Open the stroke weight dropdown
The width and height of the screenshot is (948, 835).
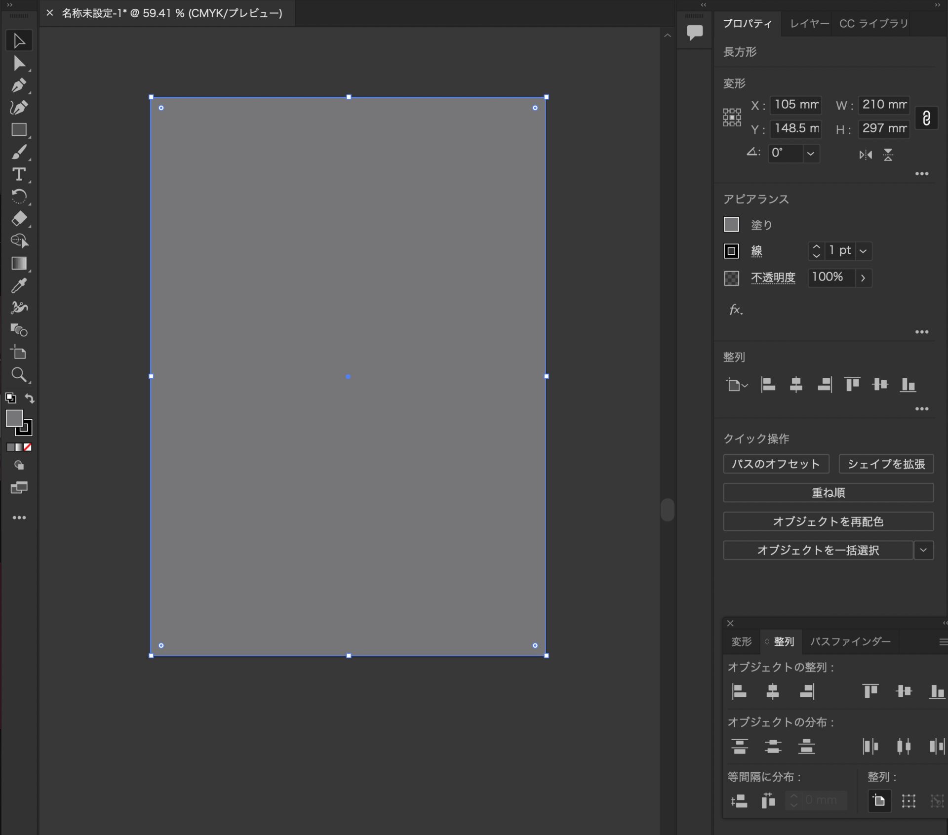pyautogui.click(x=863, y=251)
